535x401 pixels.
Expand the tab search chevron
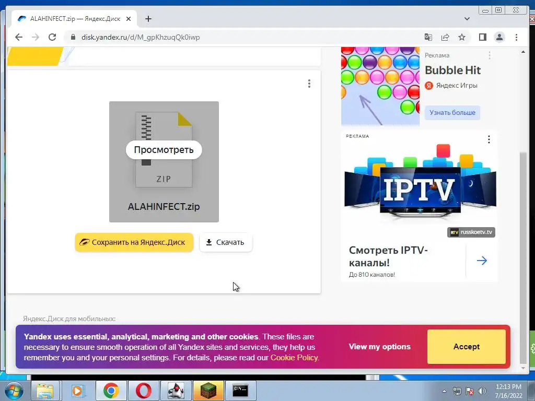[467, 19]
